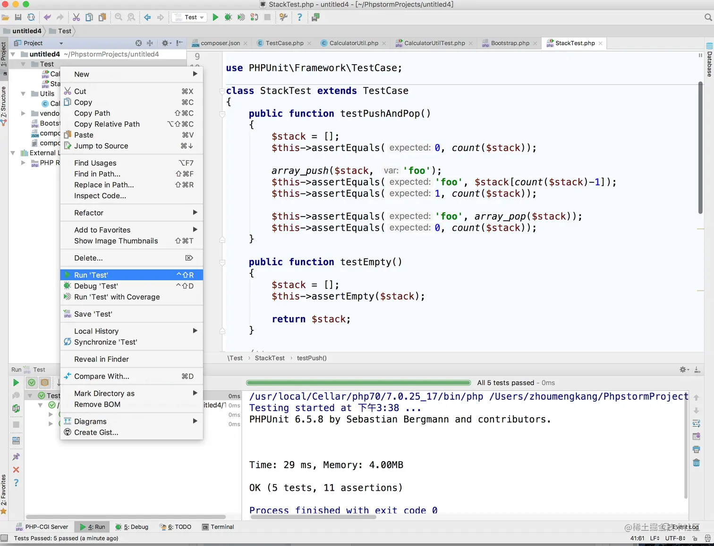The height and width of the screenshot is (546, 714).
Task: Click the Cut scissors toolbar icon
Action: 76,17
